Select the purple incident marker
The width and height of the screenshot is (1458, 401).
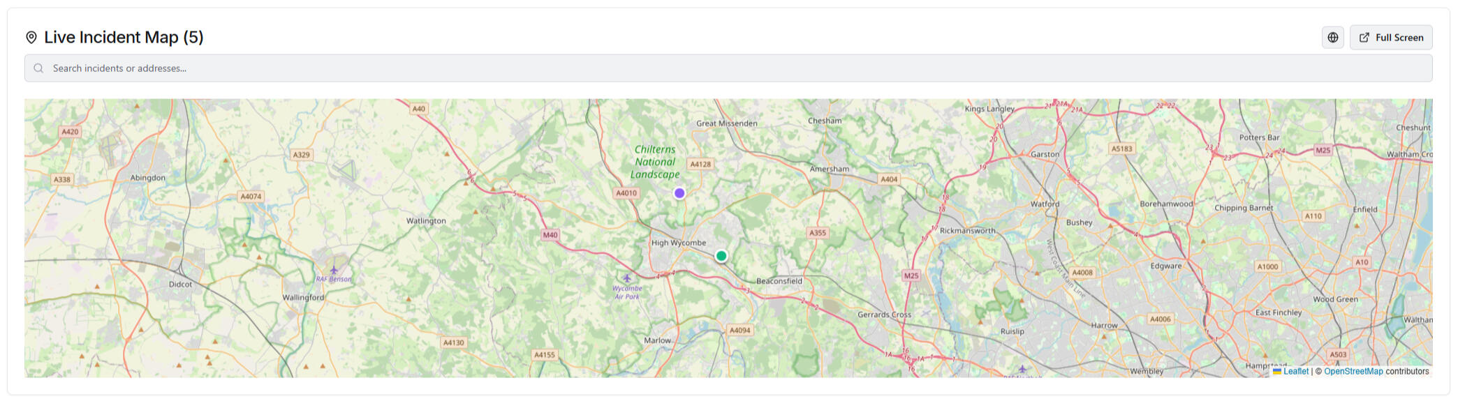point(679,193)
